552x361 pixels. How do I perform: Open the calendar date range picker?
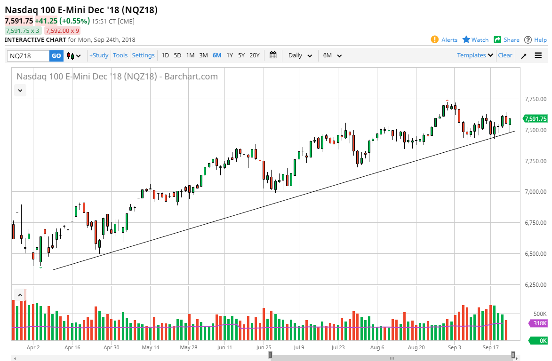coord(273,55)
